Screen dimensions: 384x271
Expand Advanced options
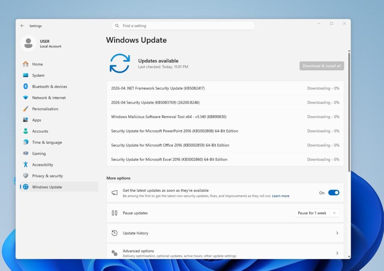225,251
